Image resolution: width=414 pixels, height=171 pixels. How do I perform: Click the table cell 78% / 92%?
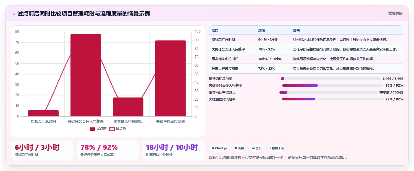[x=273, y=49]
